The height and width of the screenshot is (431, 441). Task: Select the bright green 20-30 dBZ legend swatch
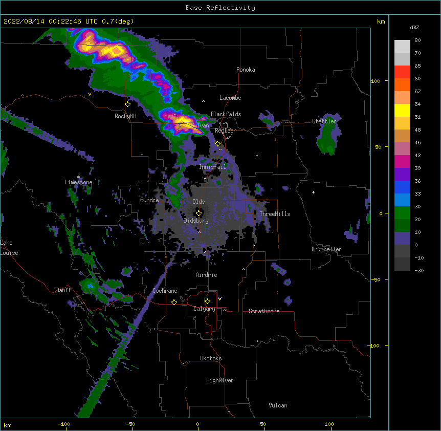tap(402, 213)
